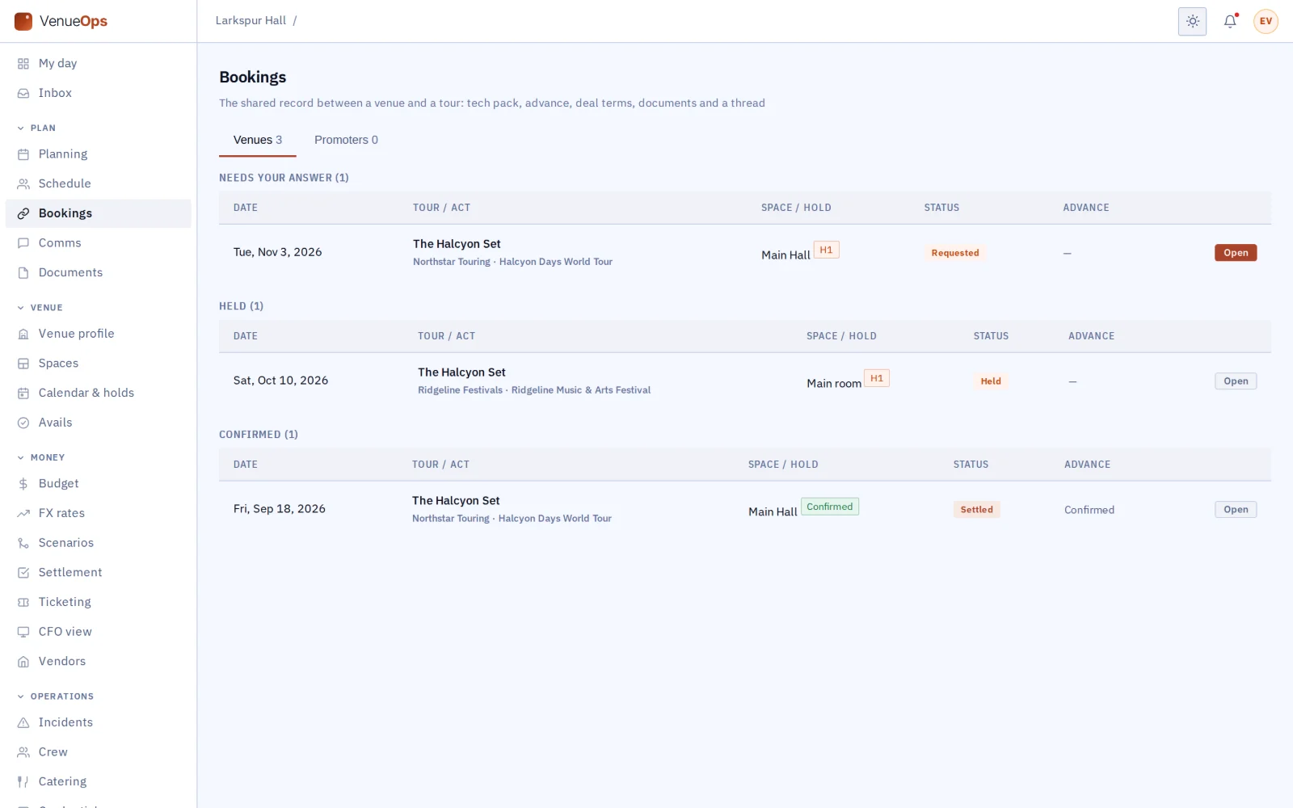Open the Oct 10 held booking
The height and width of the screenshot is (808, 1293).
(1236, 381)
